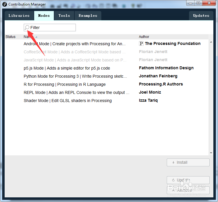The width and height of the screenshot is (218, 202).
Task: Minimize the Contribution Manager window
Action: click(x=190, y=3)
